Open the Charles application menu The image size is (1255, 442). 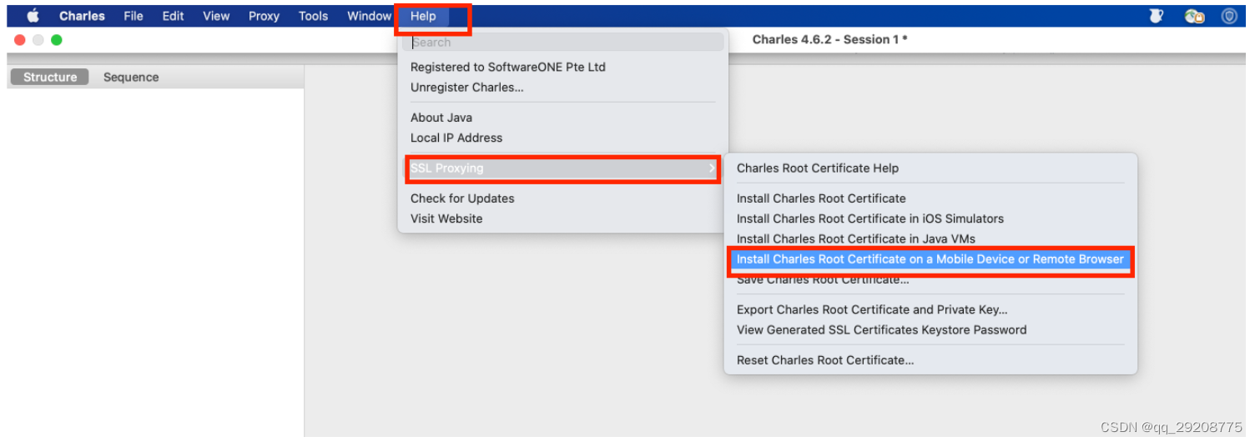point(82,16)
